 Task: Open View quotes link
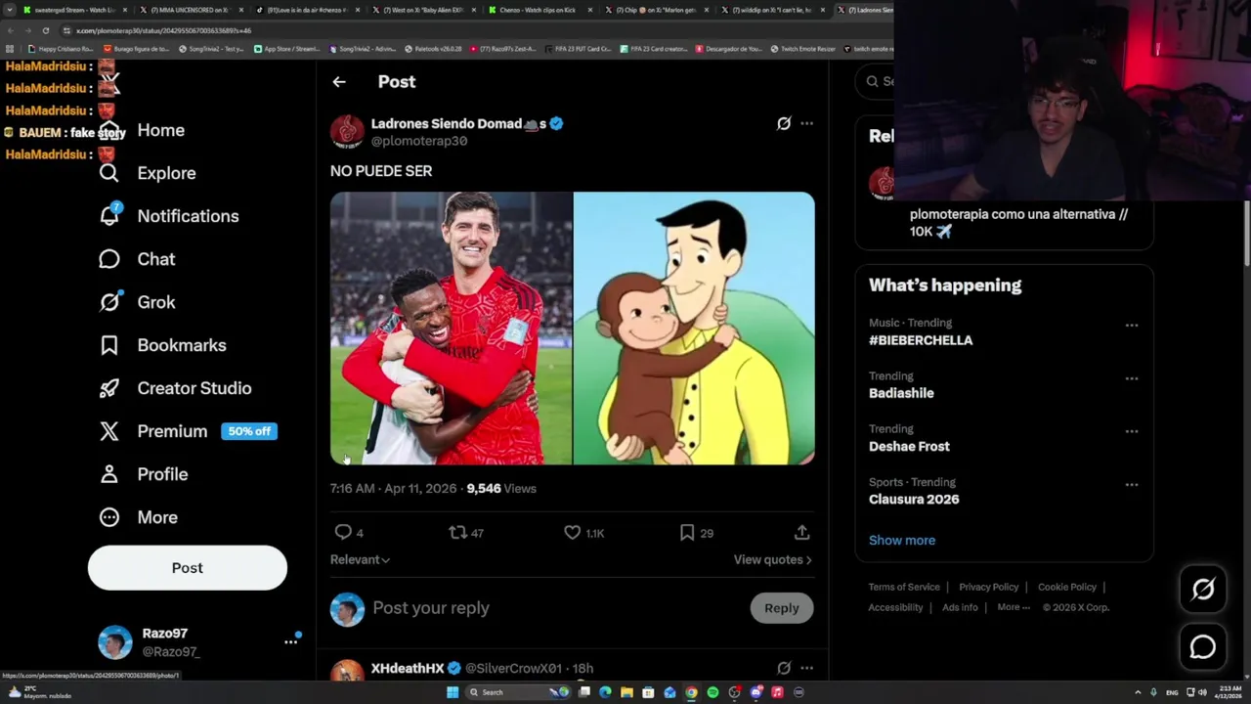772,559
